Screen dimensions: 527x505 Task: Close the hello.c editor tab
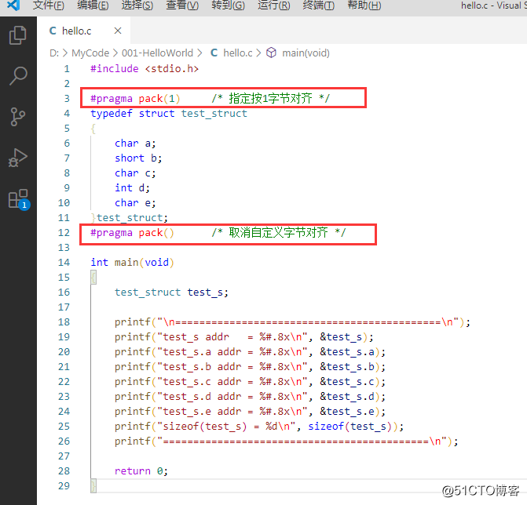pos(118,31)
